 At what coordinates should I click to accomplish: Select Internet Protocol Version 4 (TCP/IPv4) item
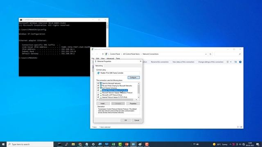coord(115,90)
